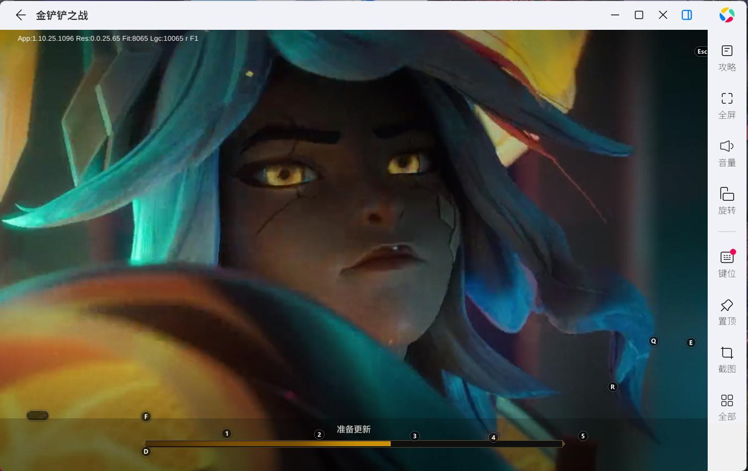Toggle the sidebar panel icon
This screenshot has width=748, height=471.
coord(687,15)
